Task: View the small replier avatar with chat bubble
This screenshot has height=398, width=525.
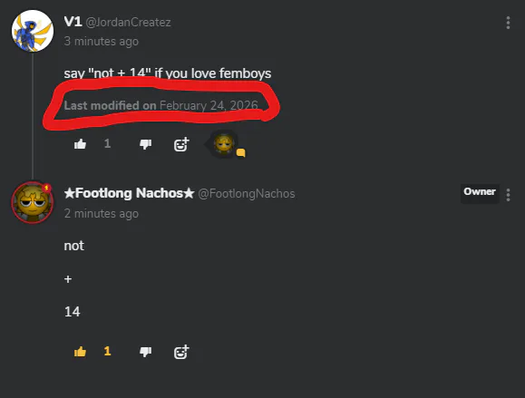Action: point(226,144)
